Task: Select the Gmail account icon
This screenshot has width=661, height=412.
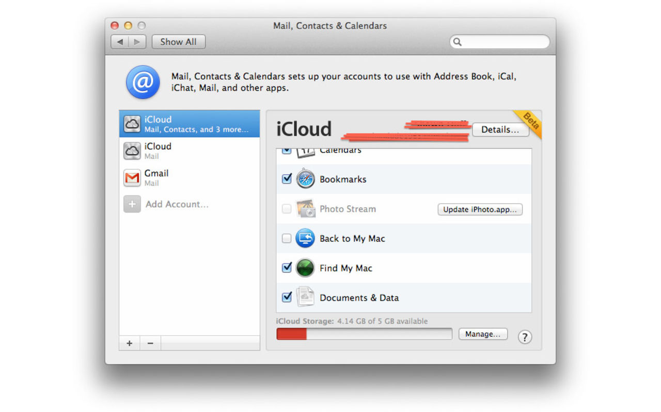Action: [x=132, y=177]
